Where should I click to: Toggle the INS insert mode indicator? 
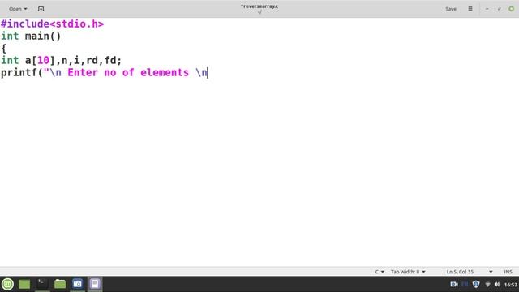coord(508,272)
